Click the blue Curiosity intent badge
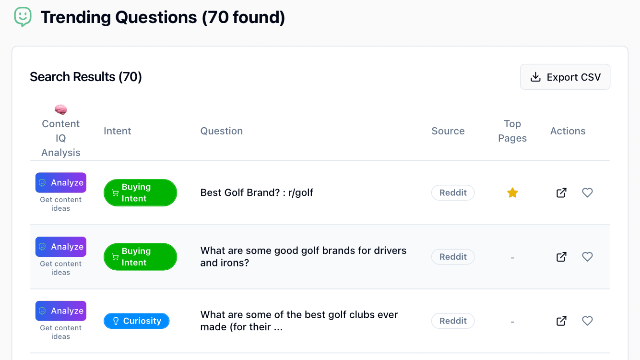The width and height of the screenshot is (640, 360). pos(136,321)
